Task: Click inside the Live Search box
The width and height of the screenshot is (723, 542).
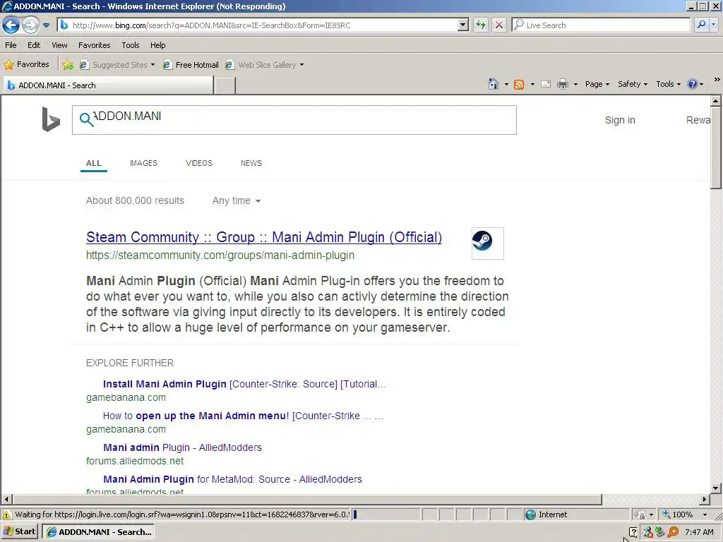Action: [601, 25]
